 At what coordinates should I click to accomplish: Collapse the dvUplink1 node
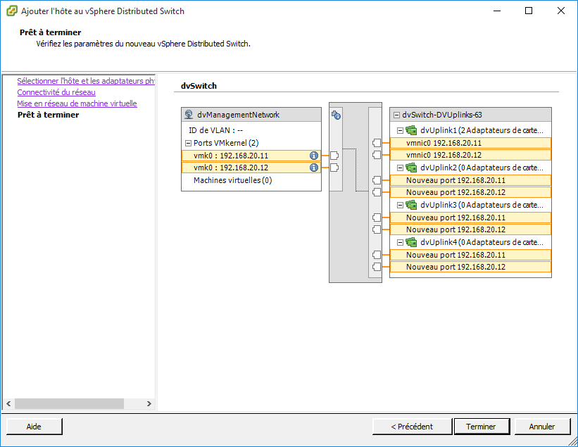[401, 130]
